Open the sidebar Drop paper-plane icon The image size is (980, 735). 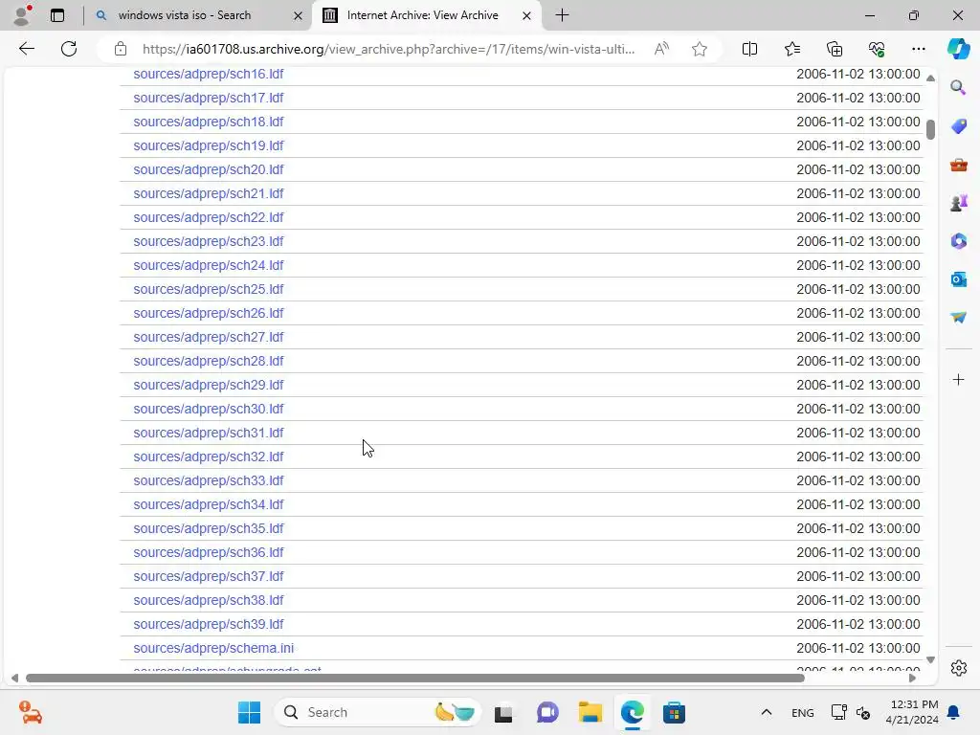coord(958,318)
